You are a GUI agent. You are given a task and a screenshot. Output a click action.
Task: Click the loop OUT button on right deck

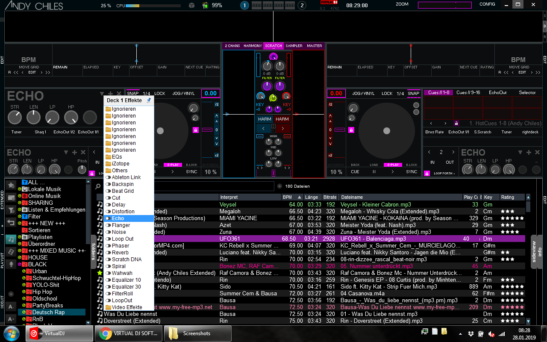pos(450,162)
